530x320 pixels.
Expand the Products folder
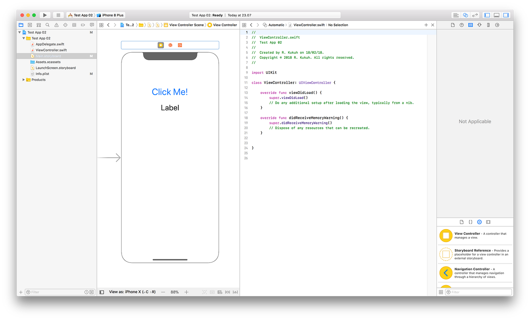click(23, 80)
